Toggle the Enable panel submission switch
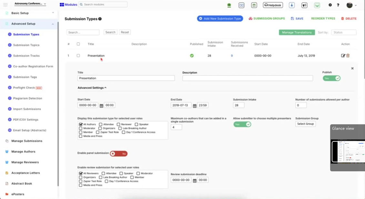 pyautogui.click(x=119, y=154)
